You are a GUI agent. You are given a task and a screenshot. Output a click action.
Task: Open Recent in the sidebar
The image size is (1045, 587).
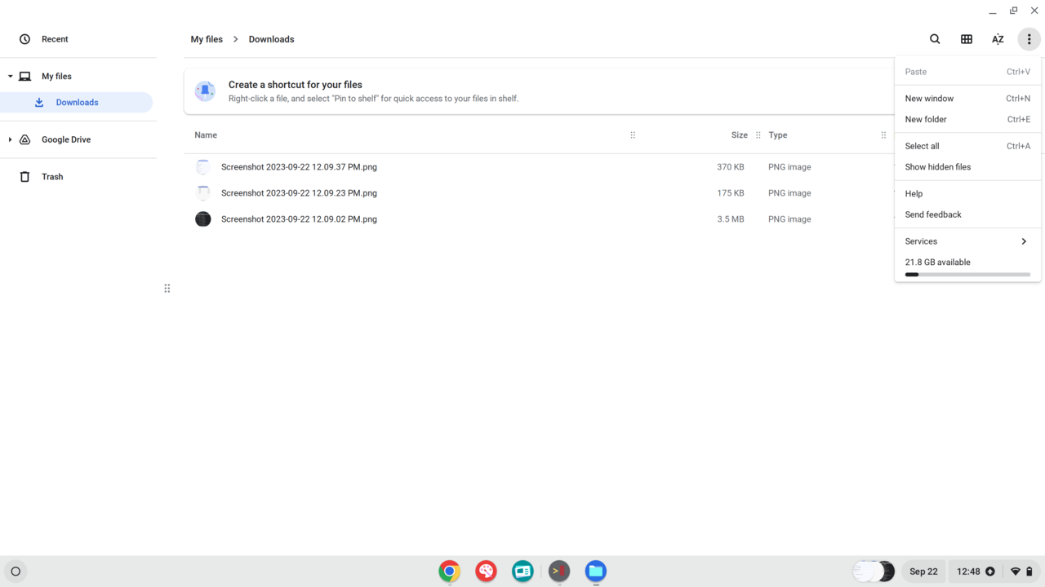coord(55,39)
